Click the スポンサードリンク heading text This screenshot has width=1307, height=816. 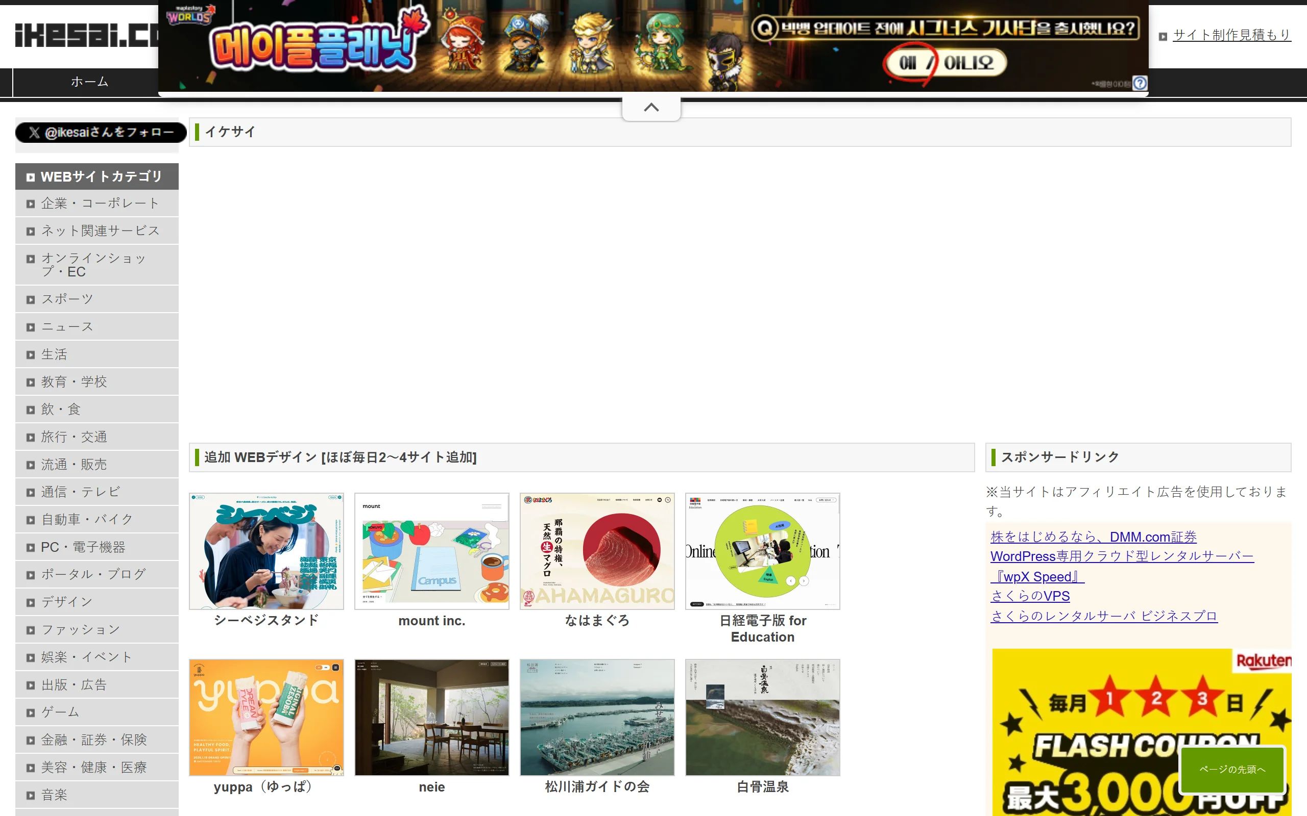pyautogui.click(x=1060, y=457)
